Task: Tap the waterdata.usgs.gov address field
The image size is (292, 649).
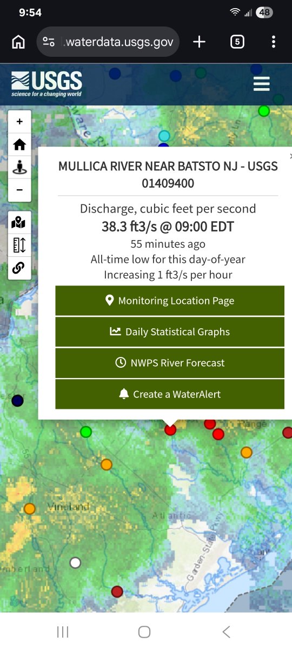Action: pyautogui.click(x=108, y=42)
